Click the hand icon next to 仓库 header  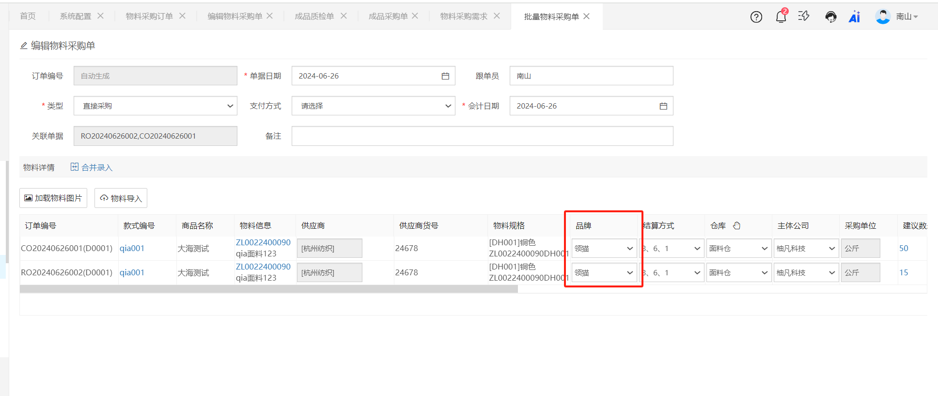tap(736, 225)
